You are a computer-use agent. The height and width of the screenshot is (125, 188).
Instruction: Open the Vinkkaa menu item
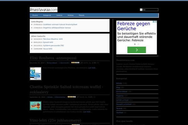point(70,15)
